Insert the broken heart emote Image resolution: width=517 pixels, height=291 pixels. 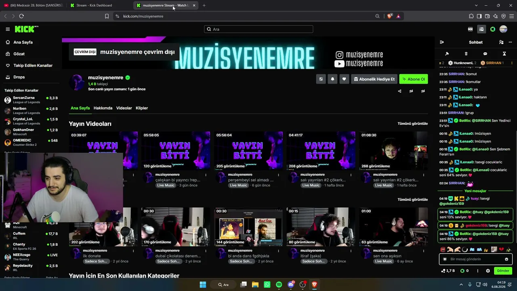pos(501,249)
